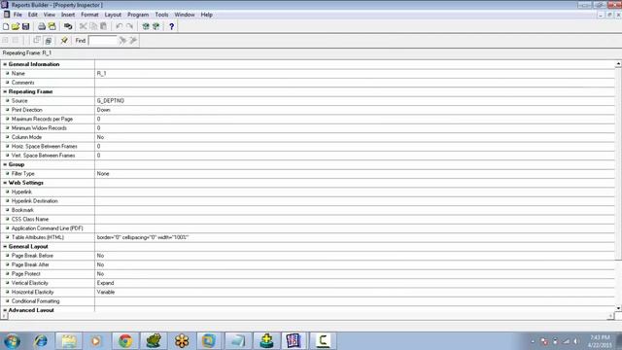Collapse the Repeating Frame section

(x=5, y=91)
